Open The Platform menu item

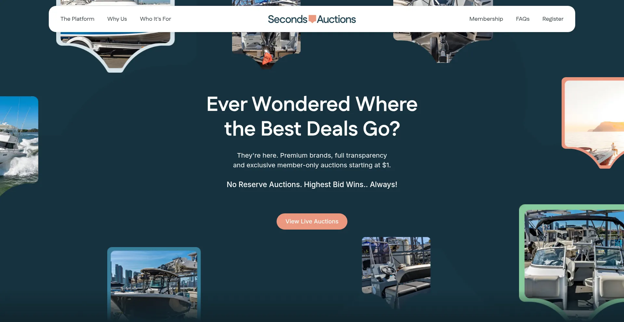[77, 19]
